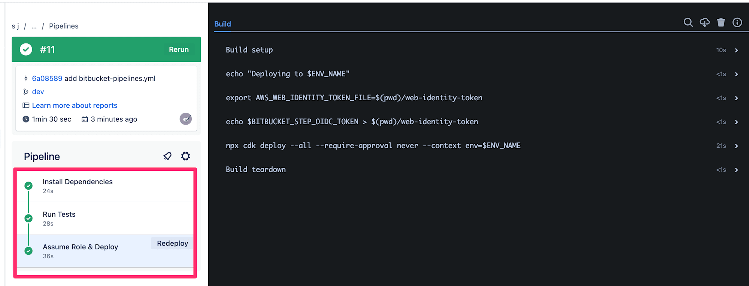Expand the echo Deploying to $ENV_NAME line
749x286 pixels.
[481, 74]
